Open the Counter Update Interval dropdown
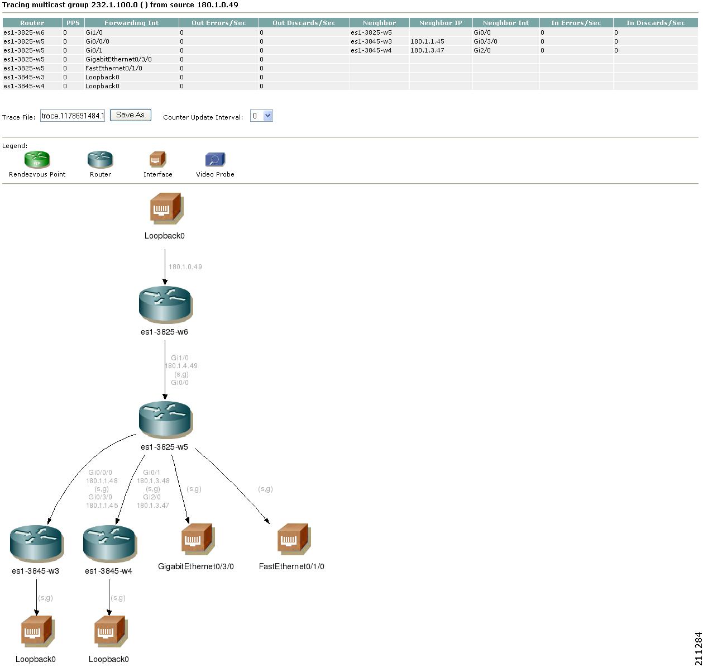The height and width of the screenshot is (667, 703). click(x=267, y=116)
